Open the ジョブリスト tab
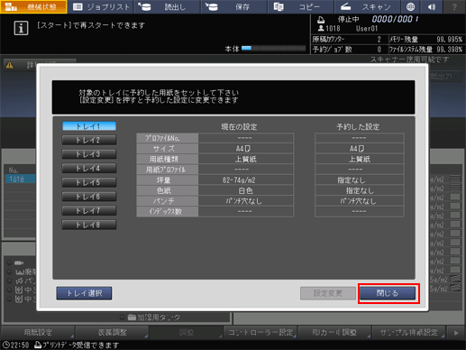 click(101, 6)
